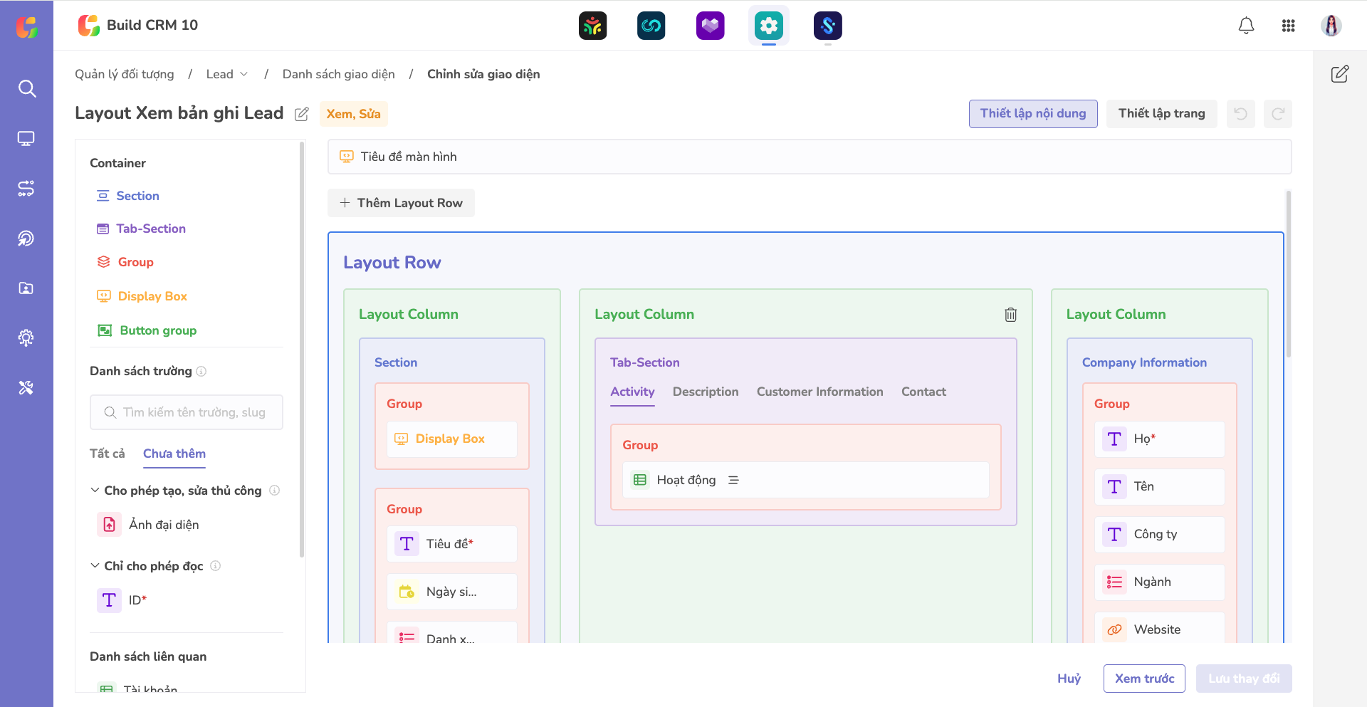
Task: Select the Tất cả fields tab
Action: [x=108, y=454]
